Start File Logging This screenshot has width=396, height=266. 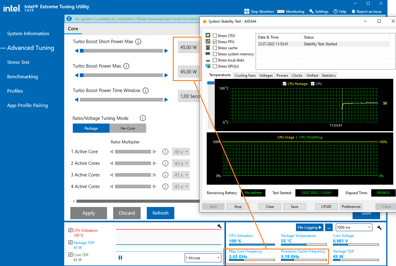pos(310,227)
